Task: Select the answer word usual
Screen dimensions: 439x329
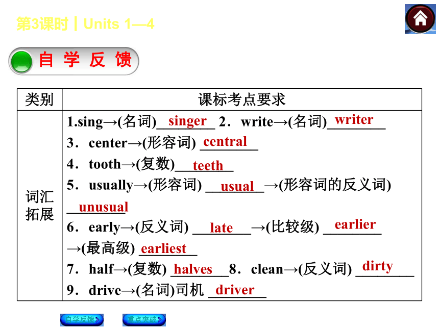Action: click(237, 187)
